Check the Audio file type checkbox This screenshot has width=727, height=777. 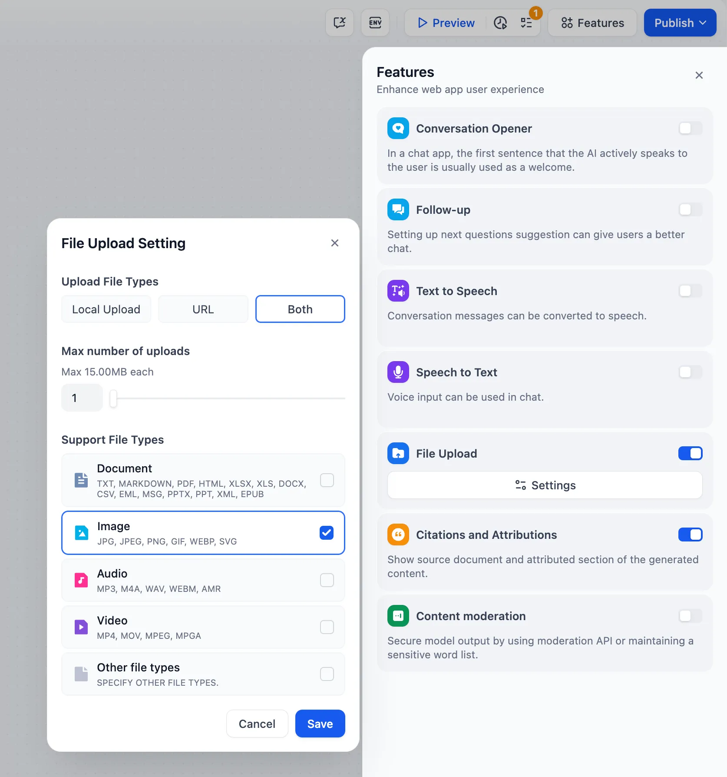(327, 580)
